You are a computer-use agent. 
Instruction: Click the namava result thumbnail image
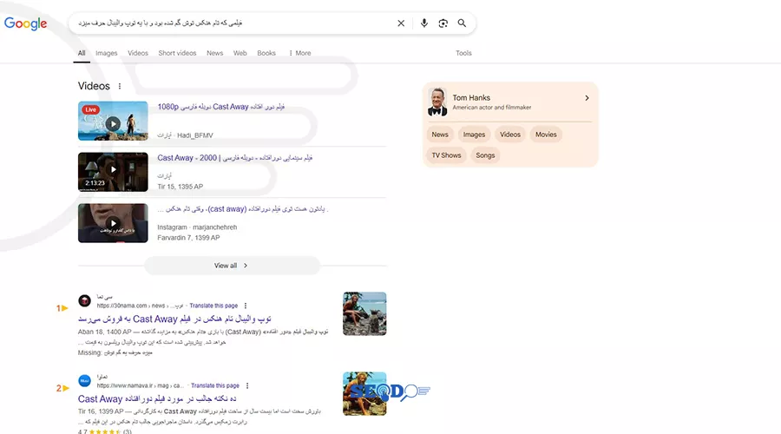point(364,394)
